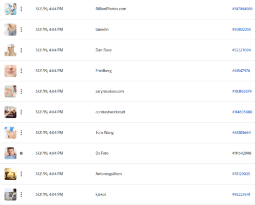Open three-dot menu for Dan Race row
255x205 pixels.
(21, 50)
